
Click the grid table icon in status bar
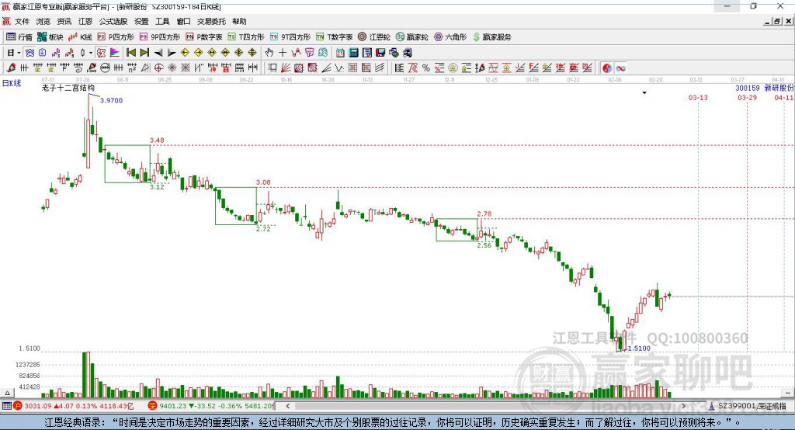[x=6, y=406]
